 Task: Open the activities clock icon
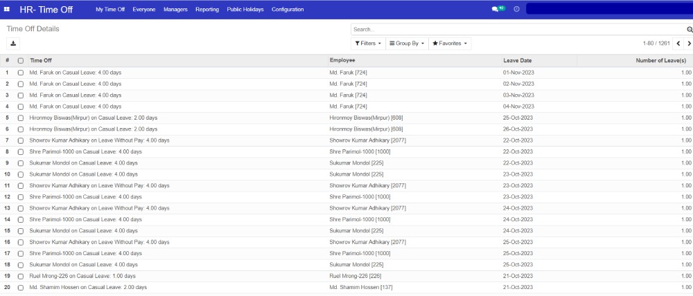click(x=516, y=9)
